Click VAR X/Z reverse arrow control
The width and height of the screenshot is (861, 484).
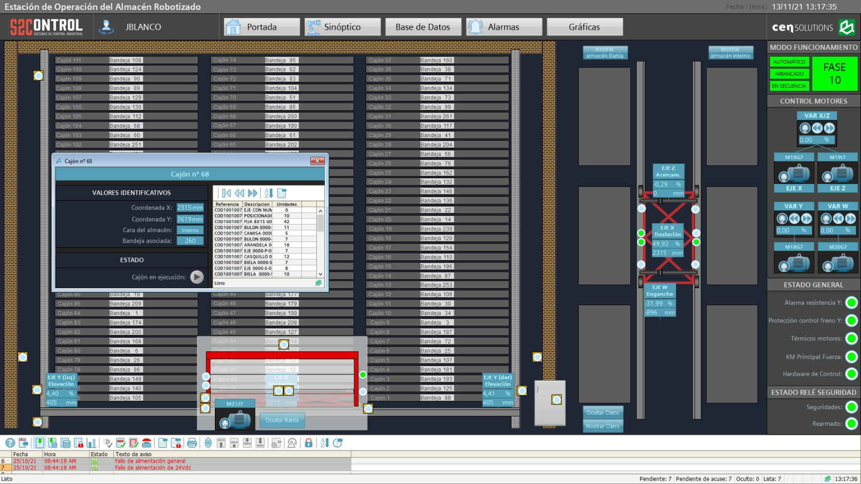click(x=817, y=128)
